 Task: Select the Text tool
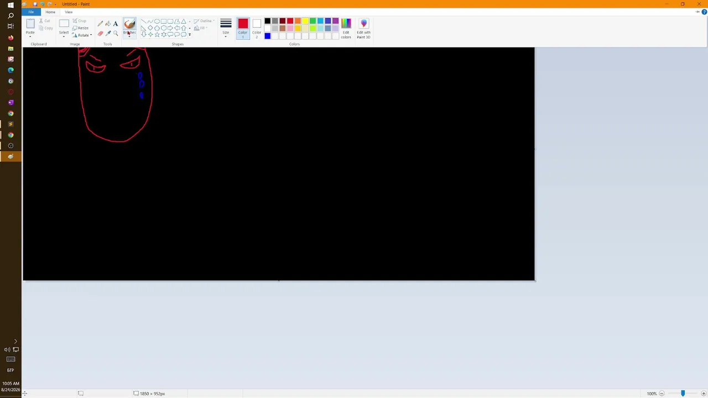pyautogui.click(x=116, y=24)
